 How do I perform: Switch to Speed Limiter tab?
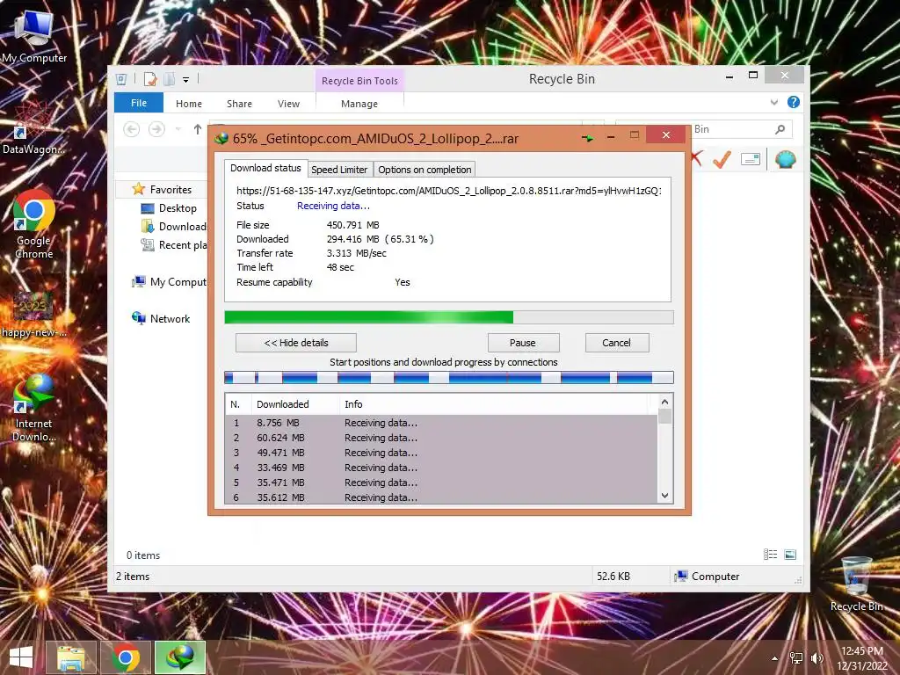coord(339,170)
